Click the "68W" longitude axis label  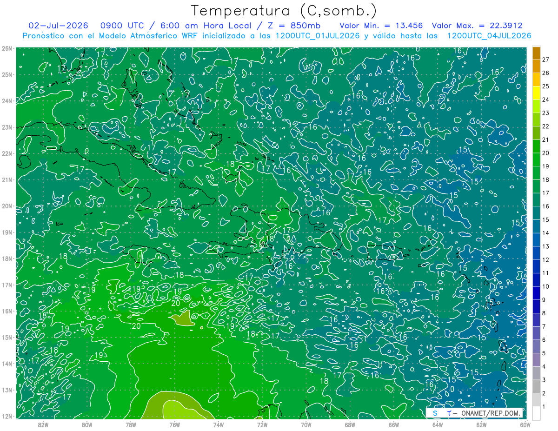point(350,424)
